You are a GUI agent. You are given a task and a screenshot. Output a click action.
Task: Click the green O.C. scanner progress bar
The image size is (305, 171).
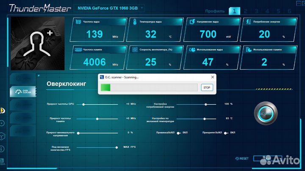[105, 87]
